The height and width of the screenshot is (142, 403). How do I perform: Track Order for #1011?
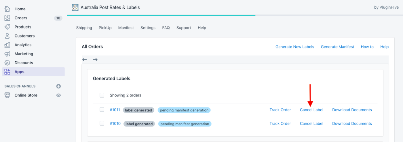pos(280,110)
